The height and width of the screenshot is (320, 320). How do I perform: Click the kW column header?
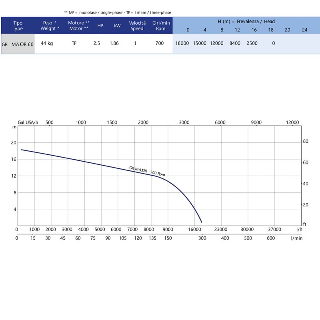117,26
